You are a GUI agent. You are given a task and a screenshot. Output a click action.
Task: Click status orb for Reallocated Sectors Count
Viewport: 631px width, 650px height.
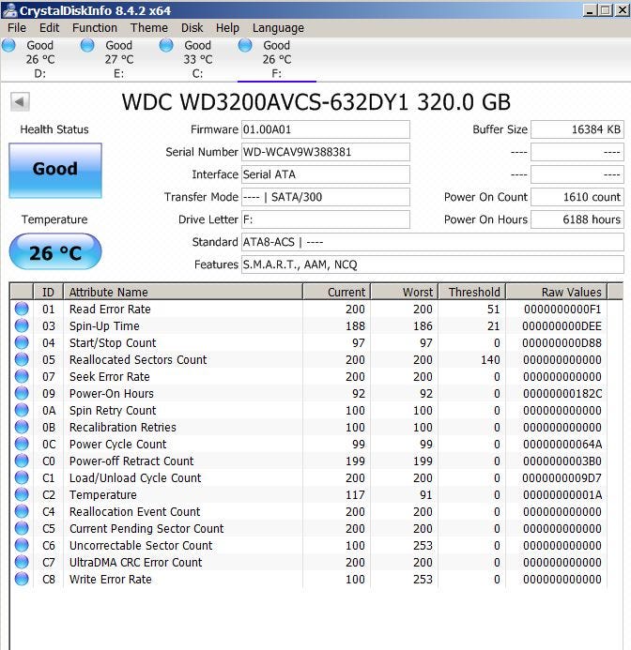22,359
